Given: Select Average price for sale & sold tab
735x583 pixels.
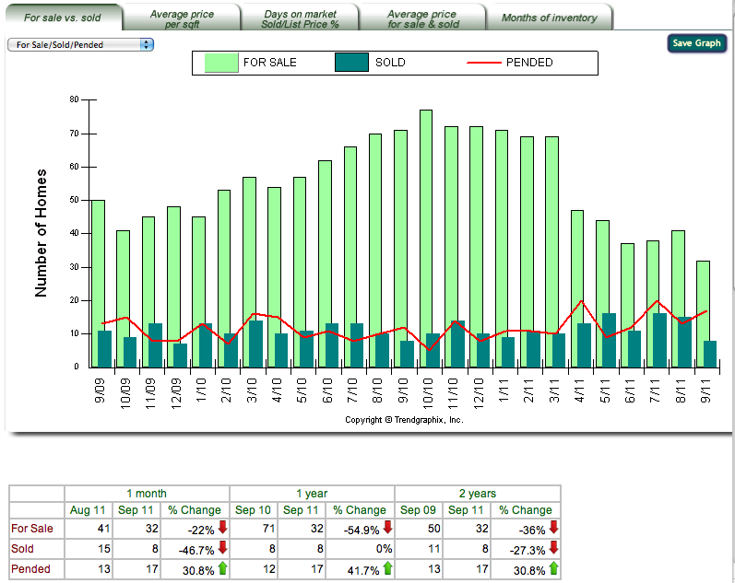Looking at the screenshot, I should (x=422, y=18).
